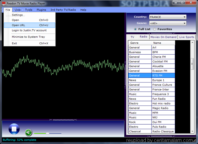Select the Europe 1 radio station
This screenshot has height=144, width=198.
[x=158, y=80]
